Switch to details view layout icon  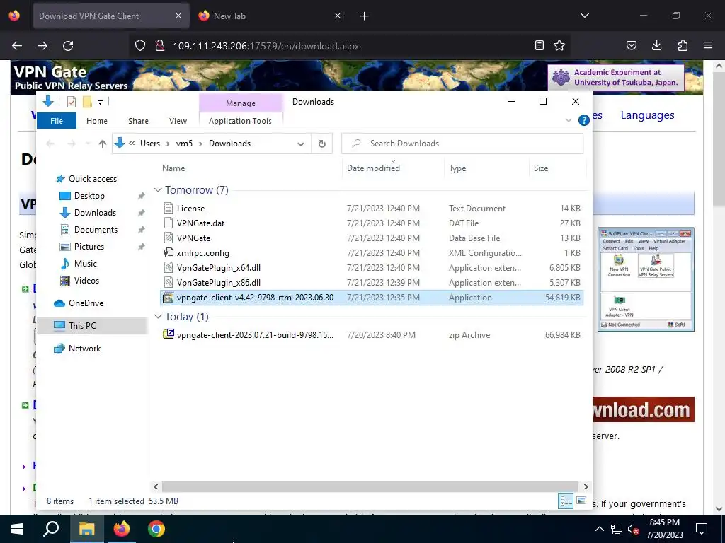coord(566,501)
